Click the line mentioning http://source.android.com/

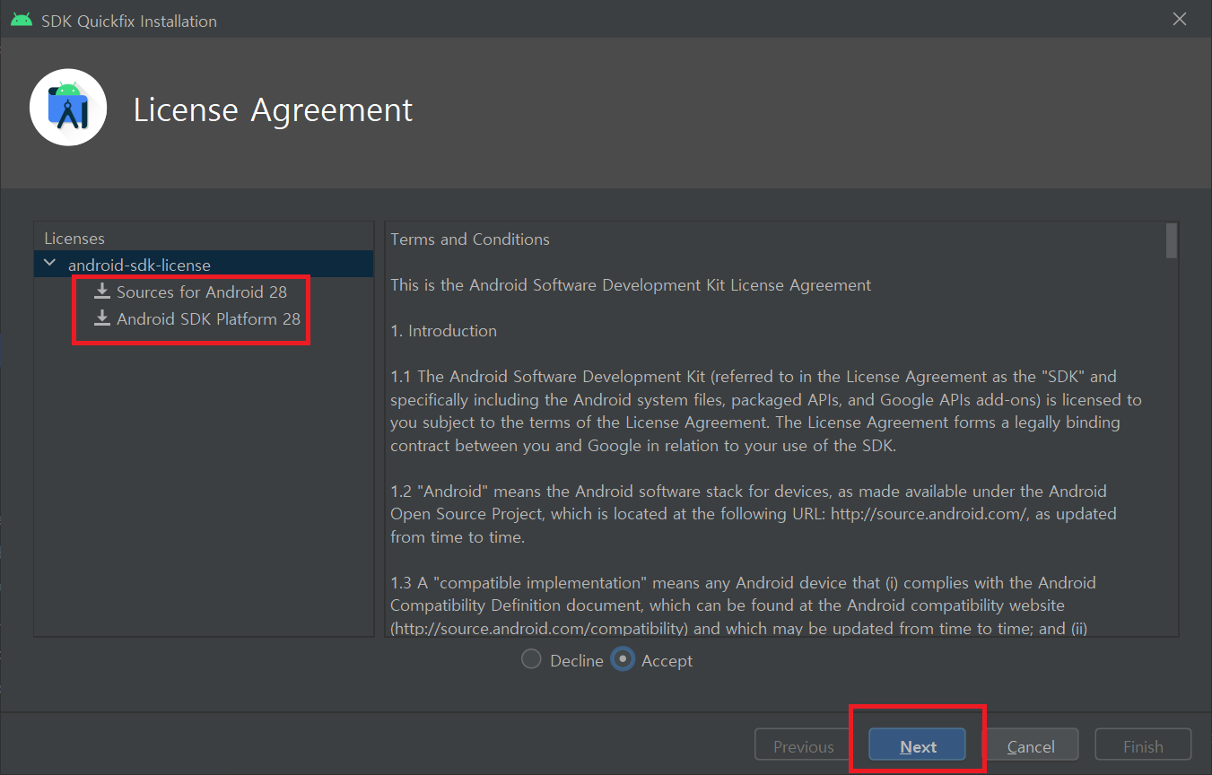click(x=754, y=514)
